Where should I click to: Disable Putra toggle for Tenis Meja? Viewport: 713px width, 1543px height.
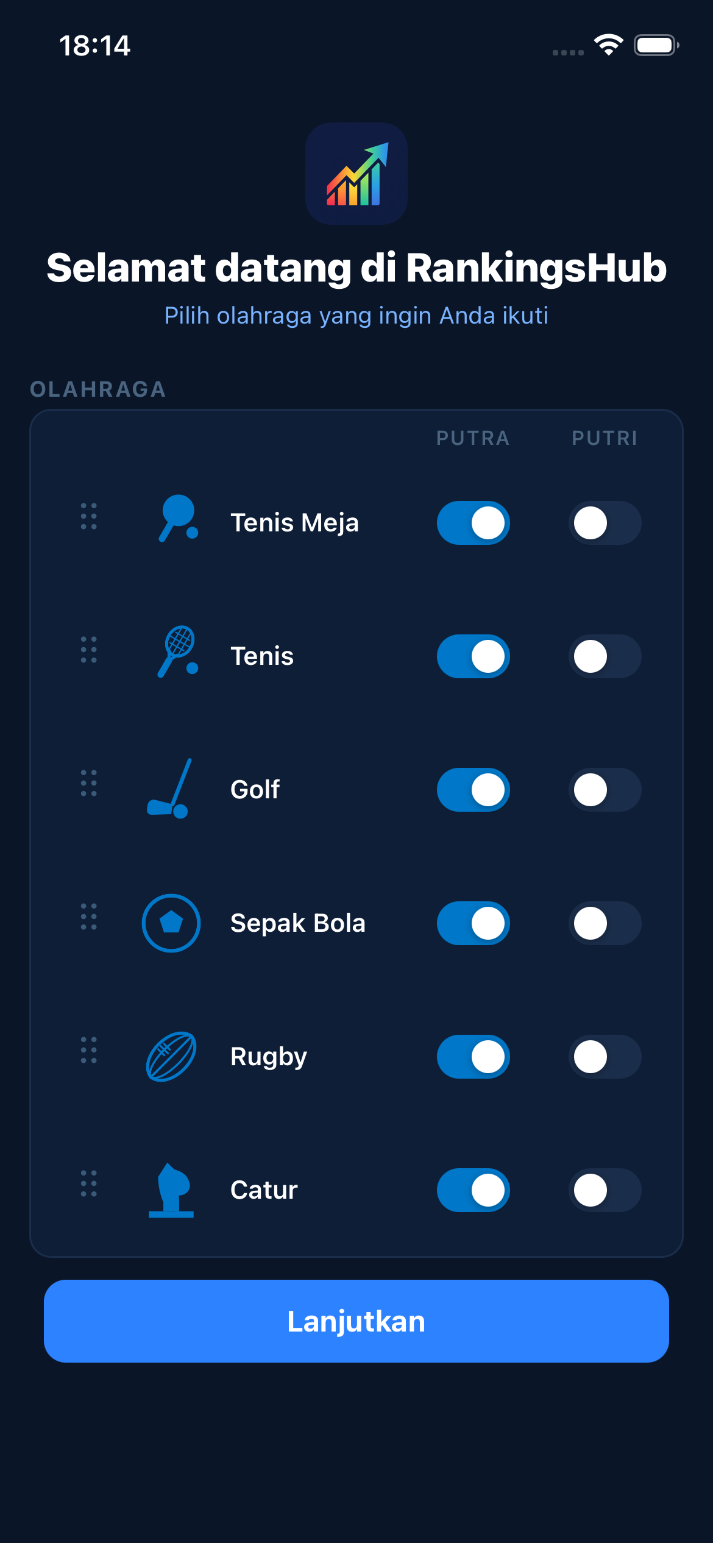click(474, 523)
